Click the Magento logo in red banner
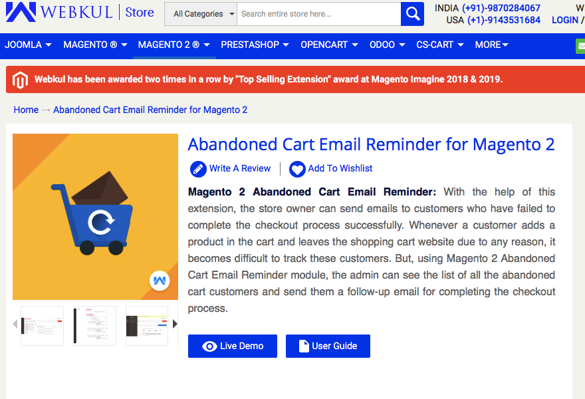 click(x=20, y=80)
